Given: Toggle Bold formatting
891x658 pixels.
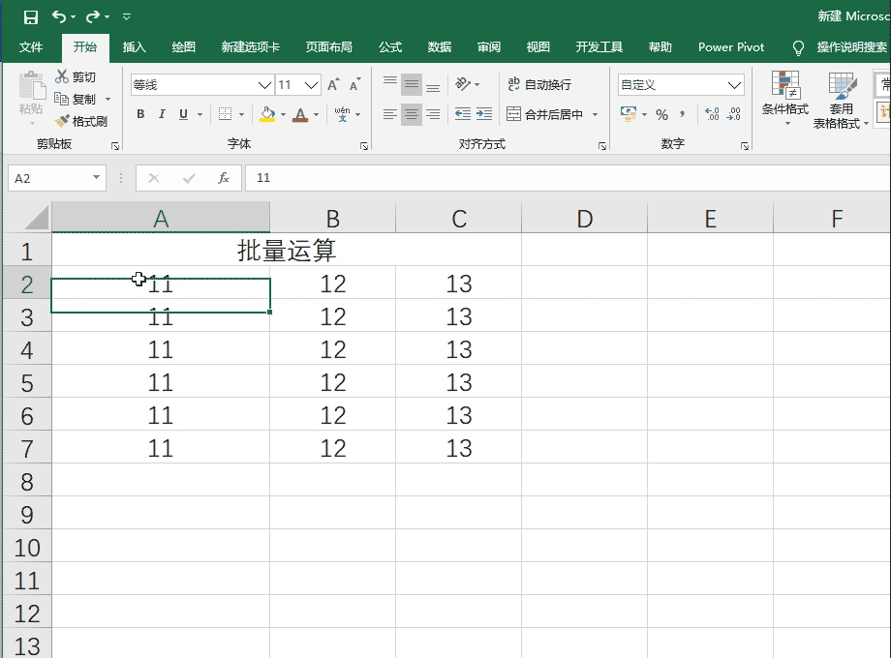Looking at the screenshot, I should click(x=140, y=114).
